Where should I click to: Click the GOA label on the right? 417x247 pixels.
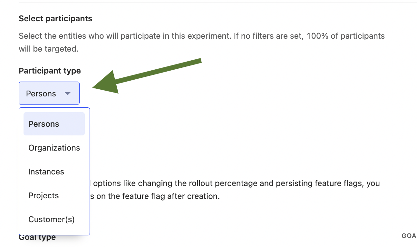click(x=408, y=236)
